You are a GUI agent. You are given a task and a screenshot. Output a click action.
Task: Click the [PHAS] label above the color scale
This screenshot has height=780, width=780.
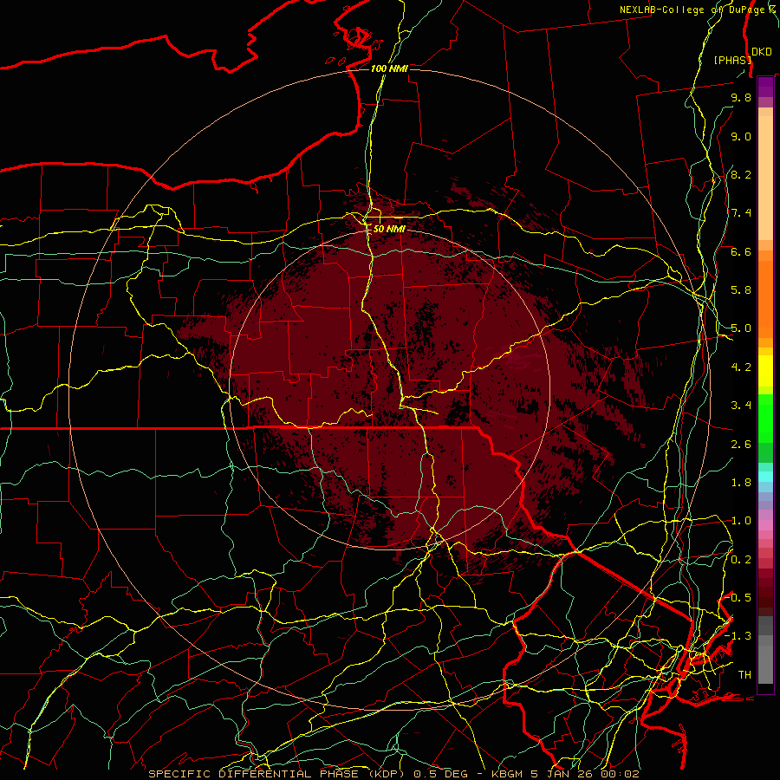coord(732,60)
